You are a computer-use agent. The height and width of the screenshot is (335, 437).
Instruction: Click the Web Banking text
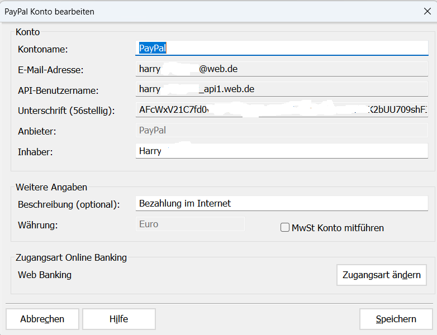click(45, 275)
